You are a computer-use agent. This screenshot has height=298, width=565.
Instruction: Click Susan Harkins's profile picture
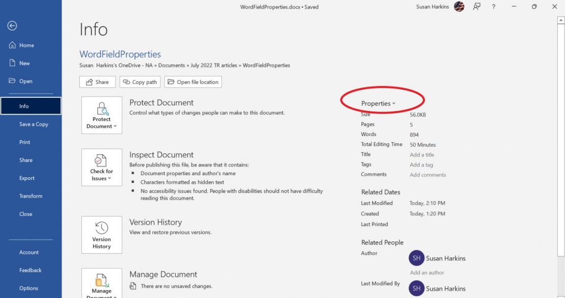(x=459, y=7)
